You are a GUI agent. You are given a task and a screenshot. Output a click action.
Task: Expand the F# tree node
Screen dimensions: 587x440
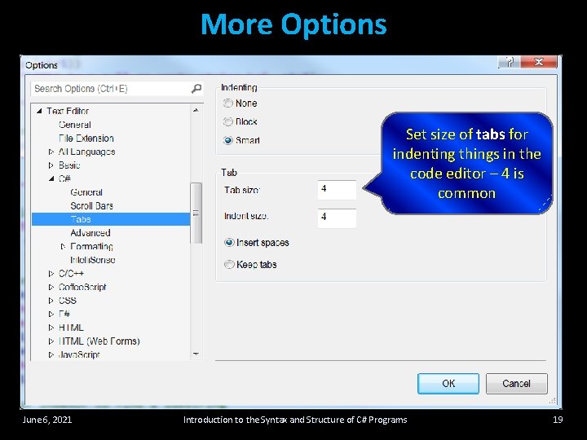click(x=51, y=314)
